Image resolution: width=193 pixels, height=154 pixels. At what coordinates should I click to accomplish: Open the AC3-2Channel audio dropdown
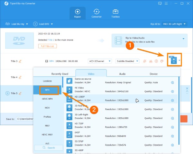pos(100,61)
